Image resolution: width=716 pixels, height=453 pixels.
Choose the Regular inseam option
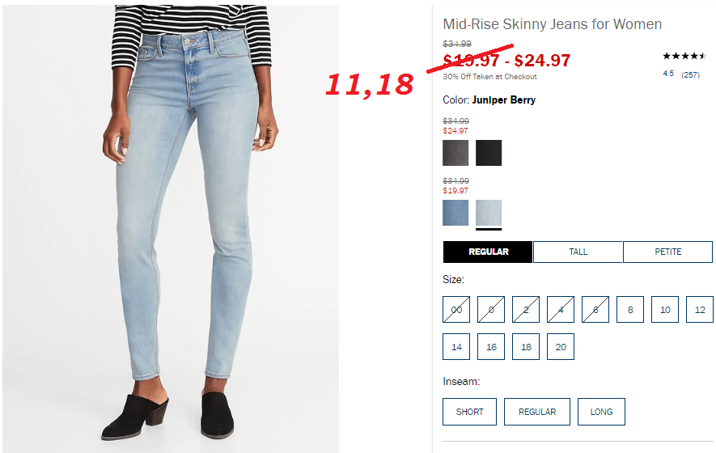pos(537,412)
